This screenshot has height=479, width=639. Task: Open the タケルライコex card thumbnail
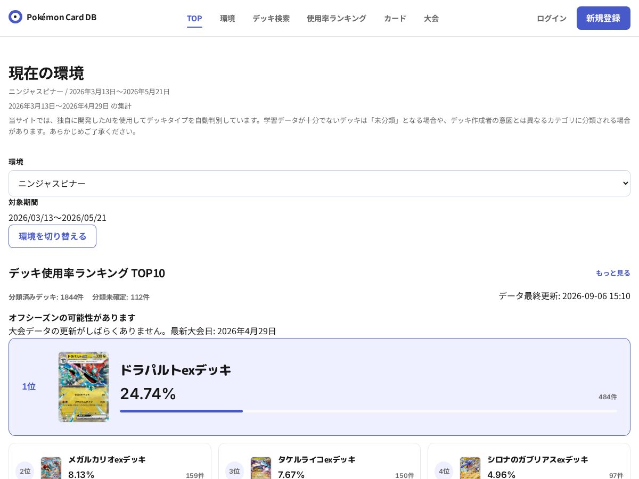coord(261,468)
